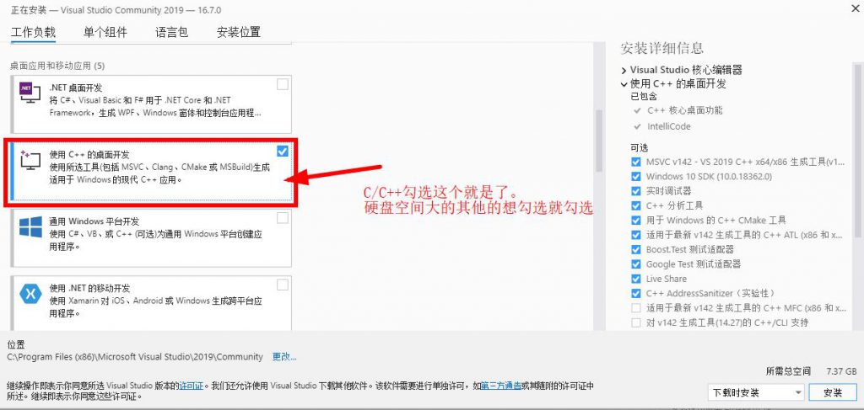
Task: Uncheck the Live Share option
Action: pos(636,279)
